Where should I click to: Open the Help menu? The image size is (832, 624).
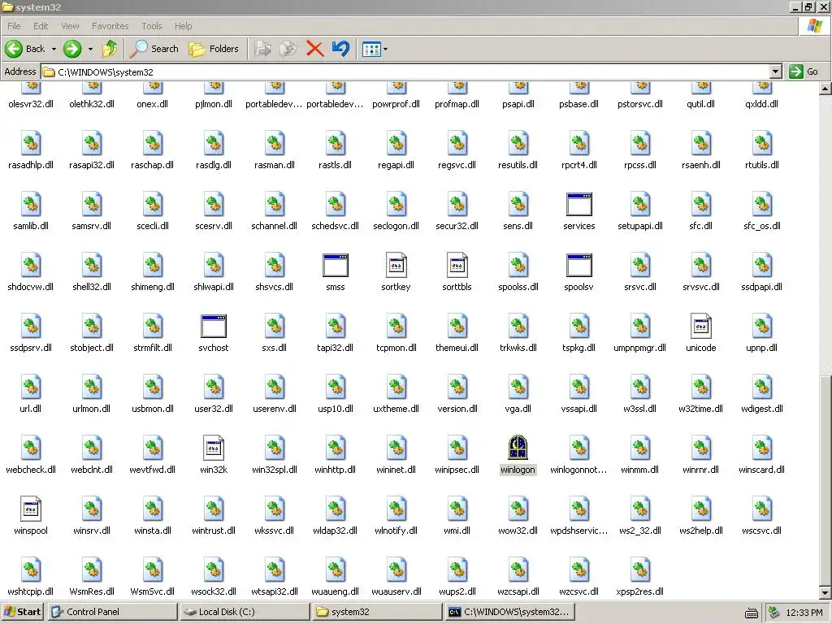183,26
